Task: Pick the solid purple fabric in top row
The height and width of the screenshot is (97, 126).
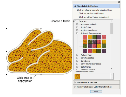Action: [x=99, y=37]
